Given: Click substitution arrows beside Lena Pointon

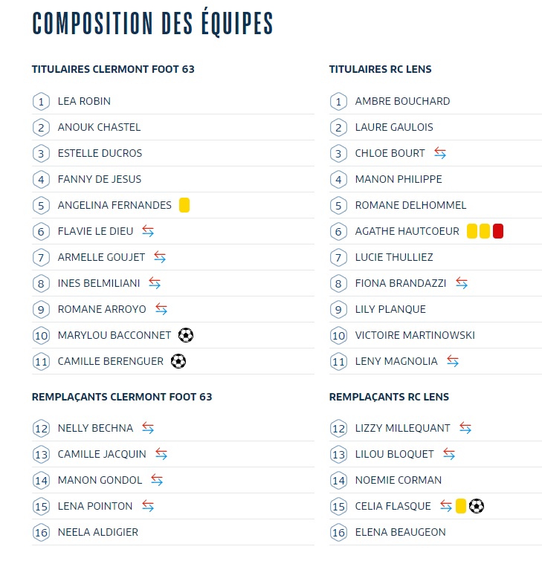Looking at the screenshot, I should [x=148, y=506].
